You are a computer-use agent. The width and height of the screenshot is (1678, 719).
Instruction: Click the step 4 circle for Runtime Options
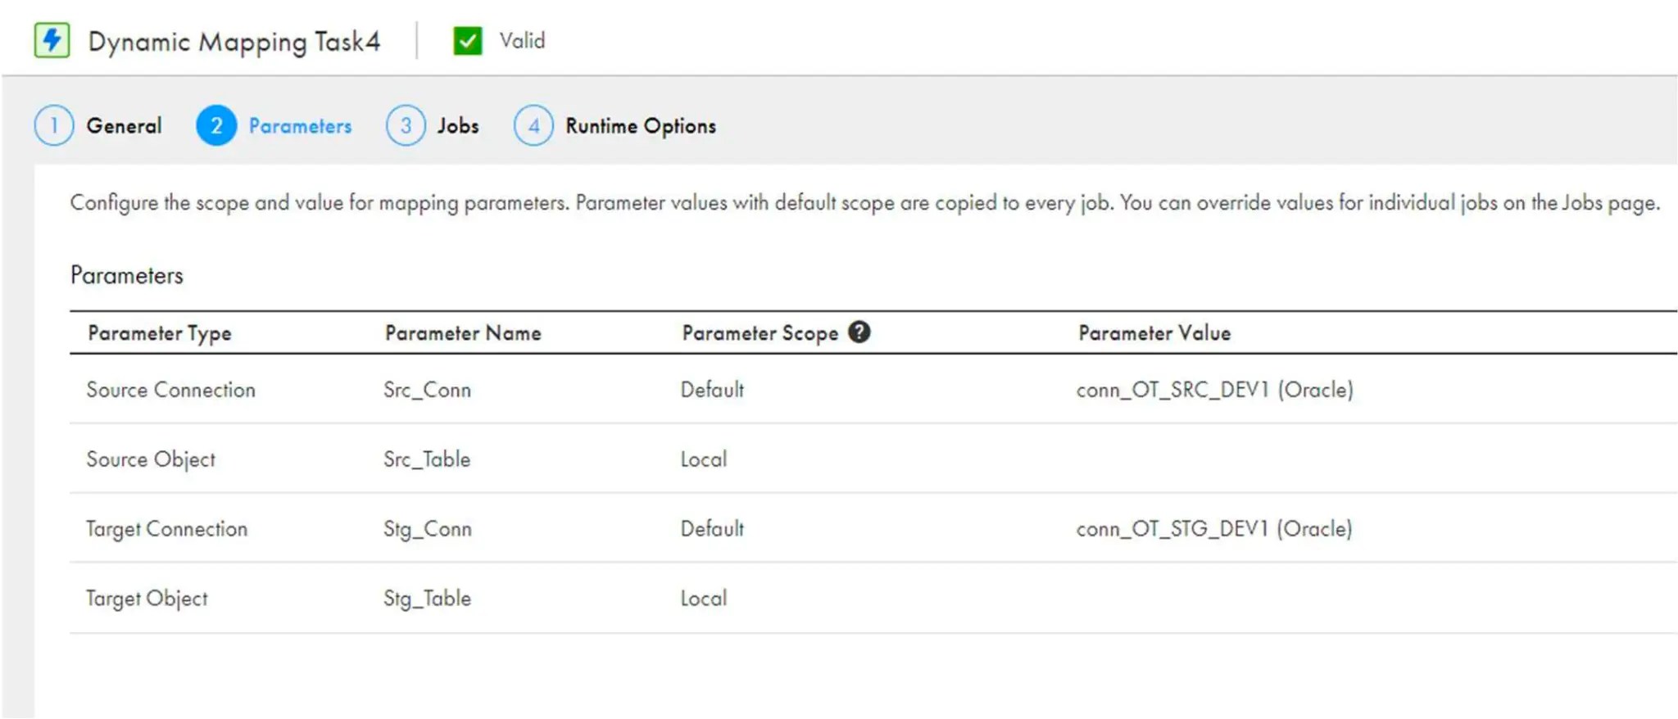tap(533, 125)
